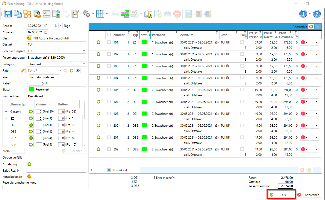
Task: Add alternative with green plus icon
Action: (x=311, y=27)
